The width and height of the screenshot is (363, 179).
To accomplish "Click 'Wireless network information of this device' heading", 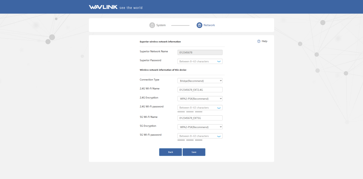I will (163, 70).
